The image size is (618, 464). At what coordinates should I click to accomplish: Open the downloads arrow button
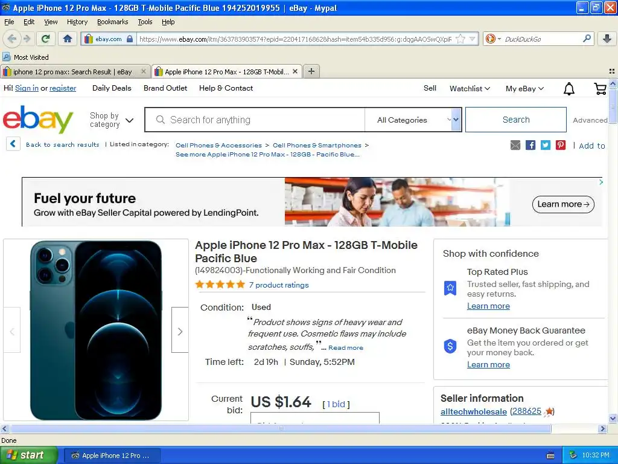pos(607,39)
